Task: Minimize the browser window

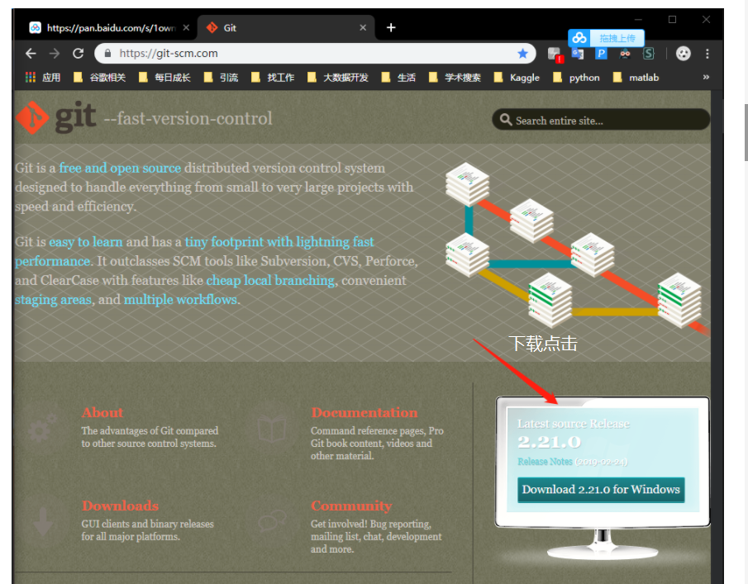Action: pos(639,20)
